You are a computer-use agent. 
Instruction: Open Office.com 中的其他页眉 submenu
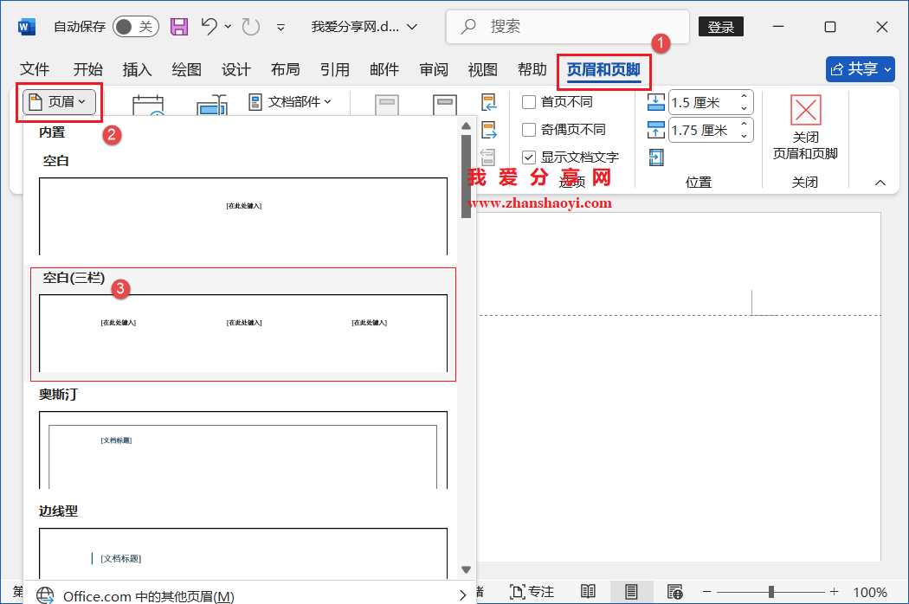click(250, 595)
